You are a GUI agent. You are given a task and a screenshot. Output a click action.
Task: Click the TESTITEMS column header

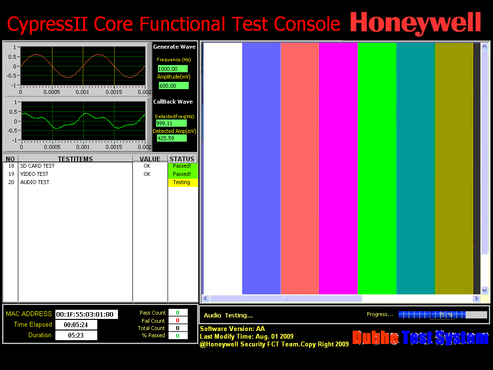tap(75, 159)
